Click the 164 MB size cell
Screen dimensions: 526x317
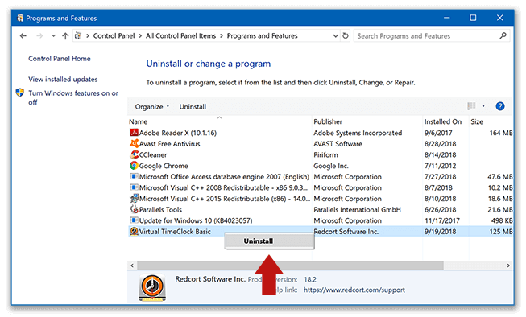pyautogui.click(x=501, y=133)
